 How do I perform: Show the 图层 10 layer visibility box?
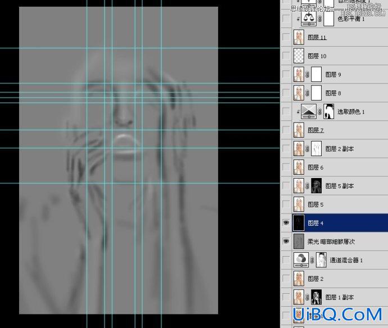point(286,56)
